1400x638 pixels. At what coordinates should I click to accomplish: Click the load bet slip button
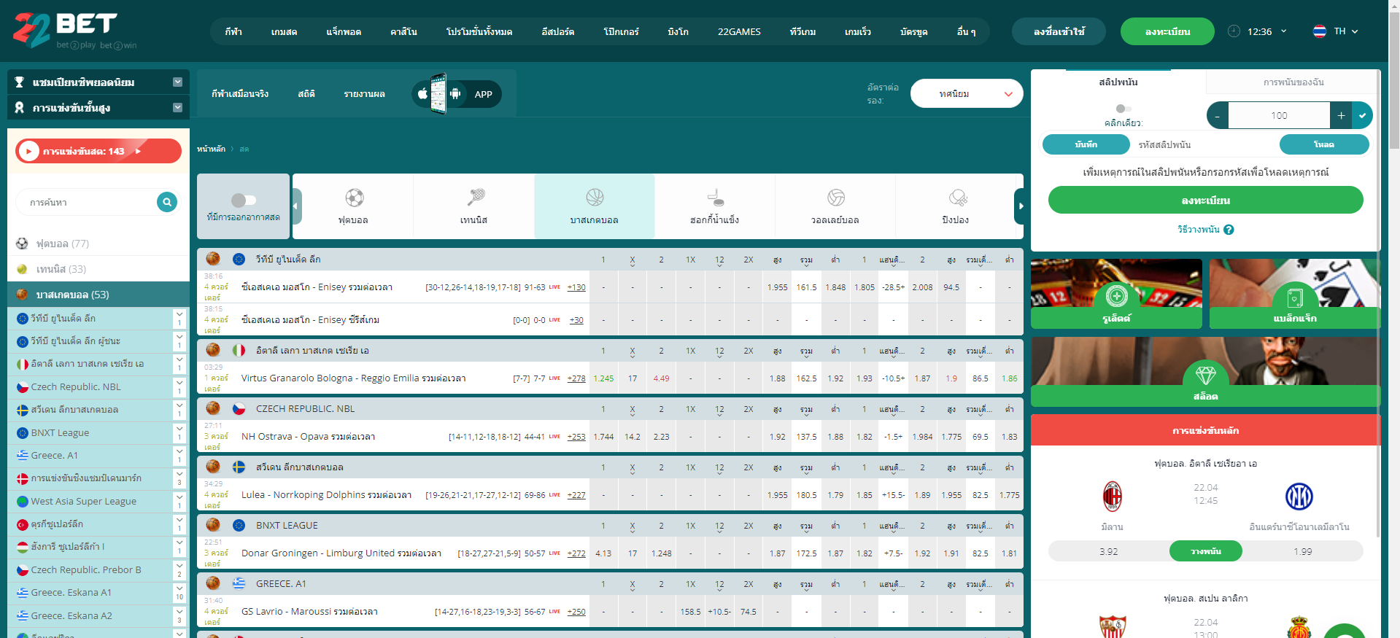1324,144
